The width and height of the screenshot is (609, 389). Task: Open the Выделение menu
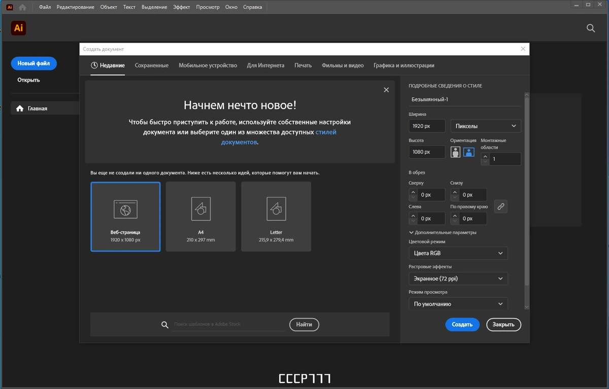tap(154, 7)
